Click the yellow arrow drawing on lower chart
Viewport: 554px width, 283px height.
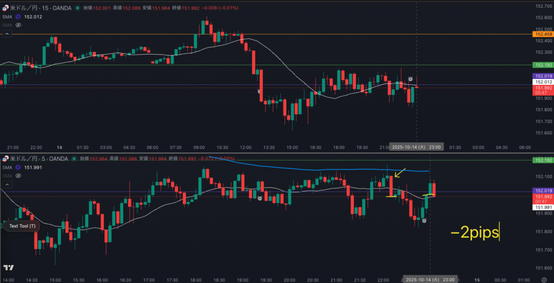tap(399, 174)
